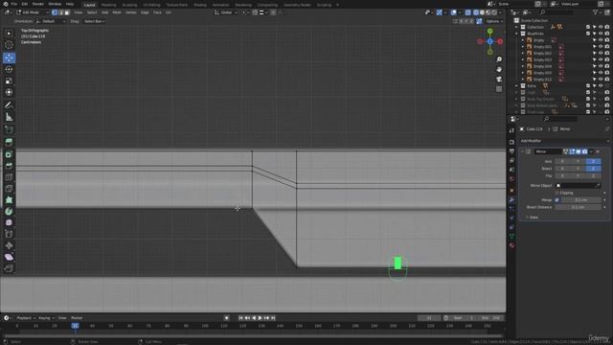
Task: Toggle Bisect Z button
Action: 593,169
